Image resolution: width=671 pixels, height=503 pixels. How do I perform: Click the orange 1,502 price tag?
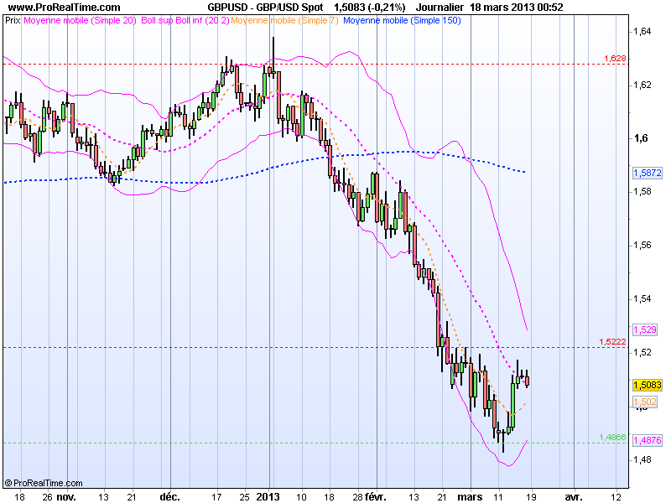tap(644, 402)
